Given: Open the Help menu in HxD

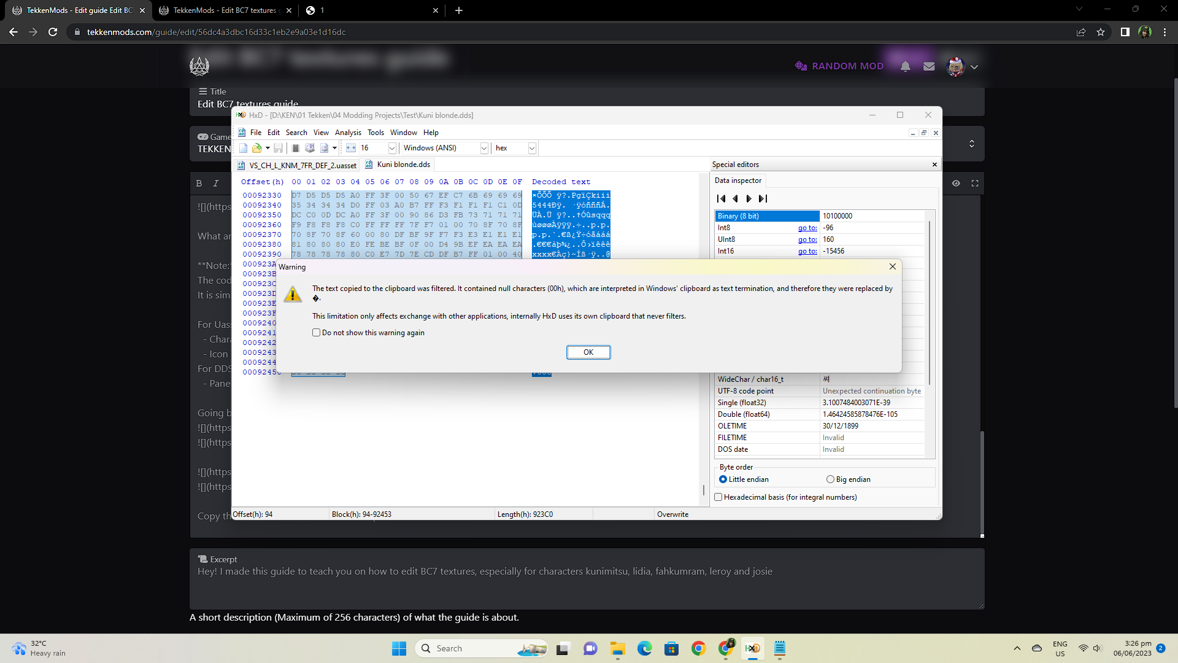Looking at the screenshot, I should [x=431, y=133].
